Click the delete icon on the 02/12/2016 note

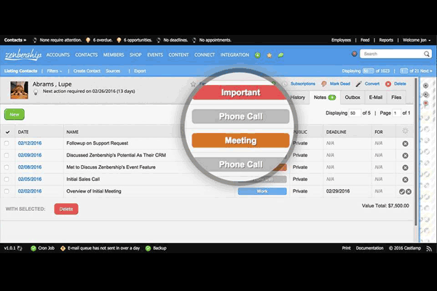405,144
